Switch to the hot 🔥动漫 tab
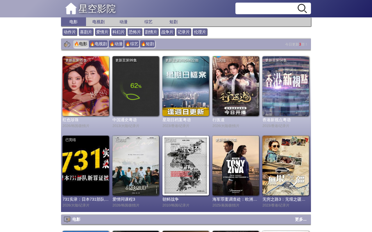Viewport: 372px width, 232px height. tap(116, 44)
